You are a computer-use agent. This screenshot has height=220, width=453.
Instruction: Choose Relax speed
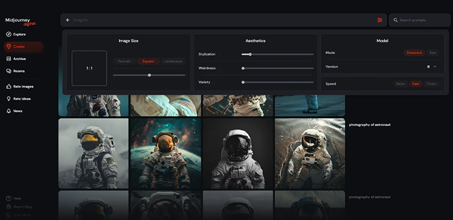(x=400, y=84)
